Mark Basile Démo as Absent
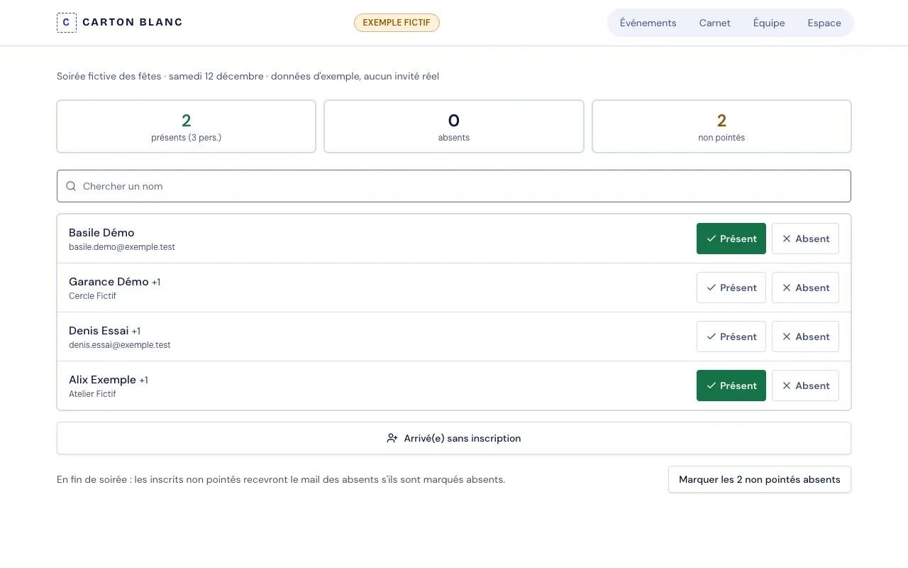Viewport: 908px width, 568px height. click(x=805, y=239)
